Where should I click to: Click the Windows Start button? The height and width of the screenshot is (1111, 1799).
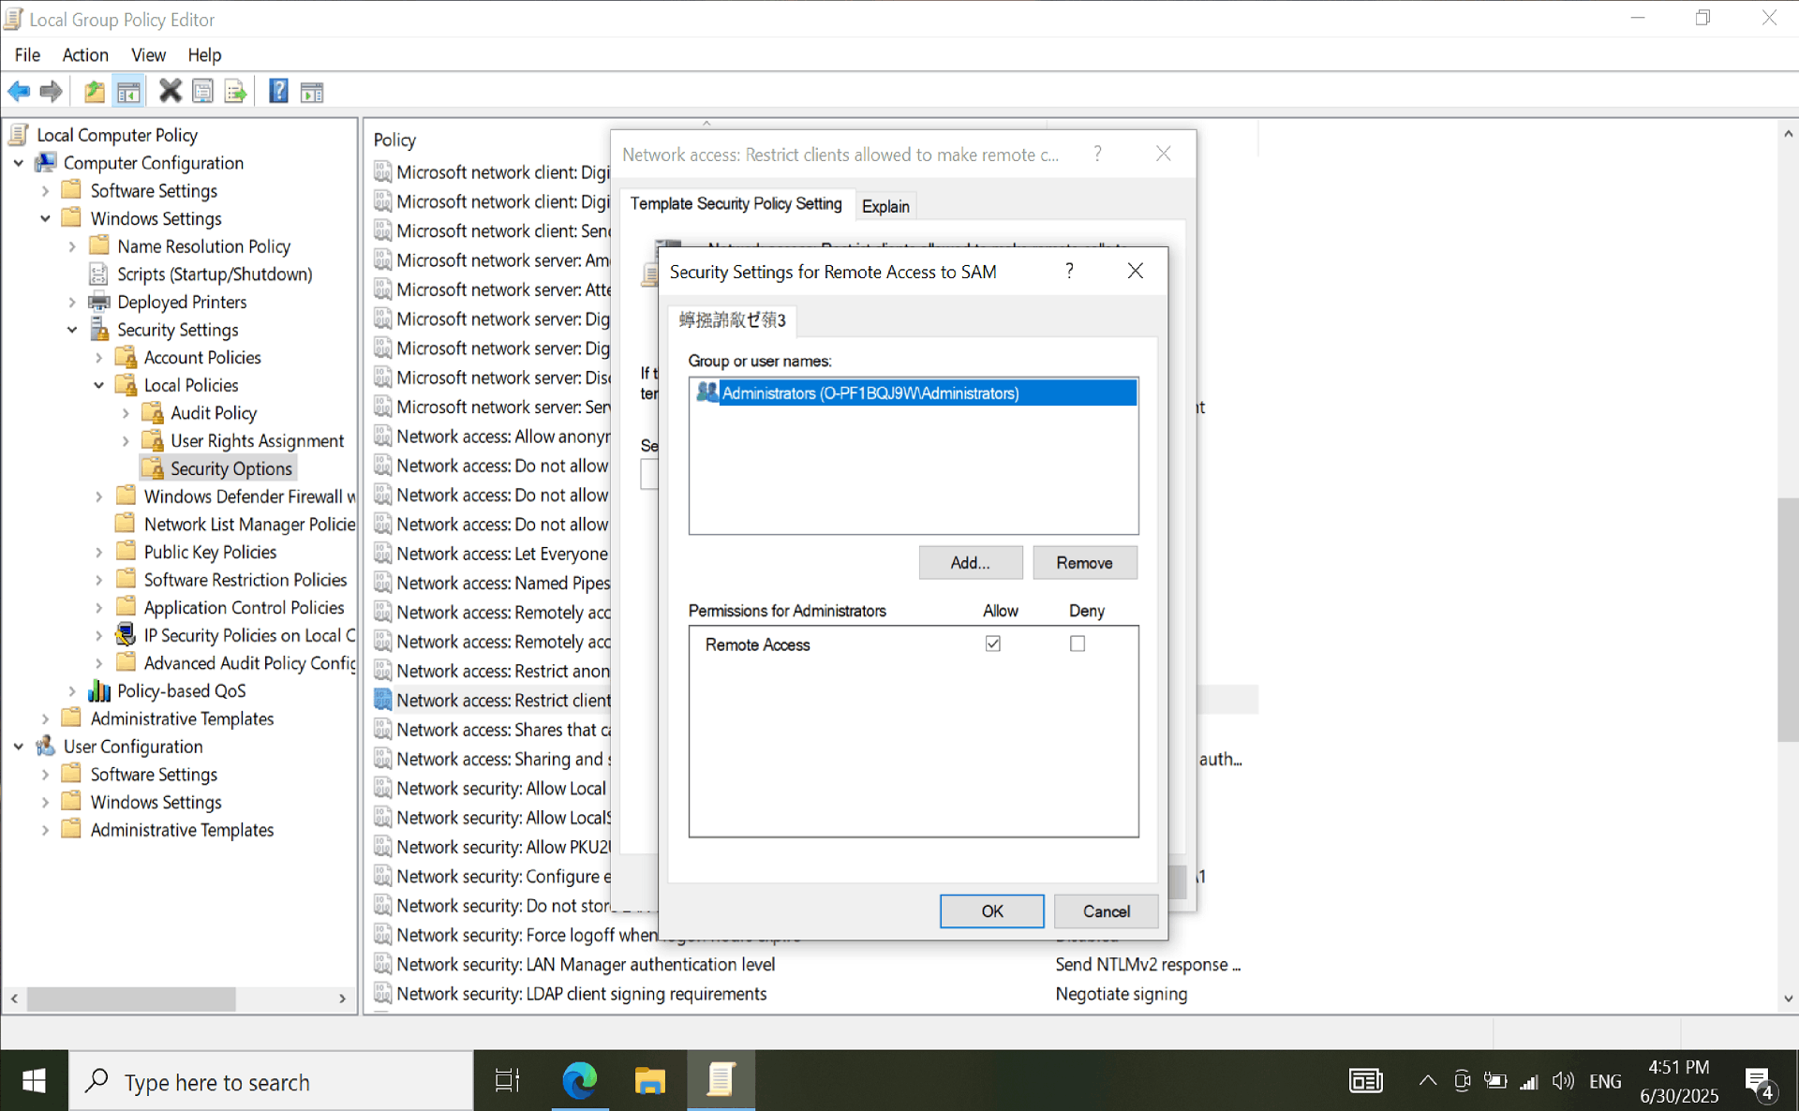[x=34, y=1081]
